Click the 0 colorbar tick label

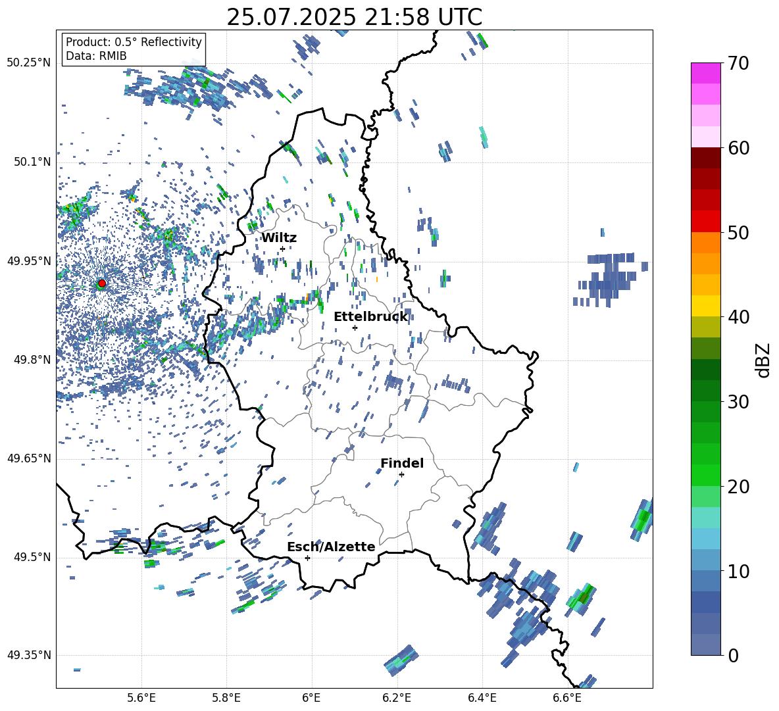(x=732, y=655)
